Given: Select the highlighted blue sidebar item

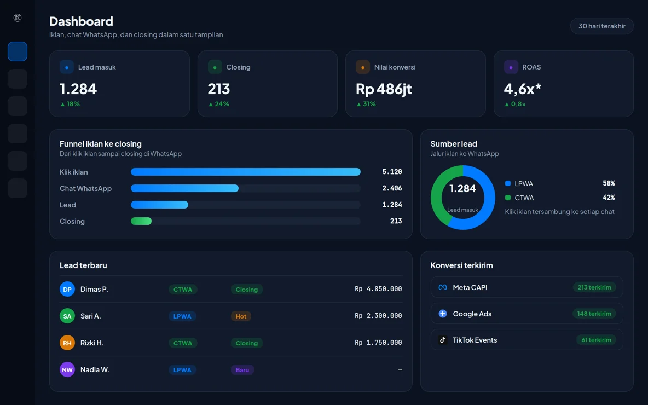Looking at the screenshot, I should tap(18, 51).
